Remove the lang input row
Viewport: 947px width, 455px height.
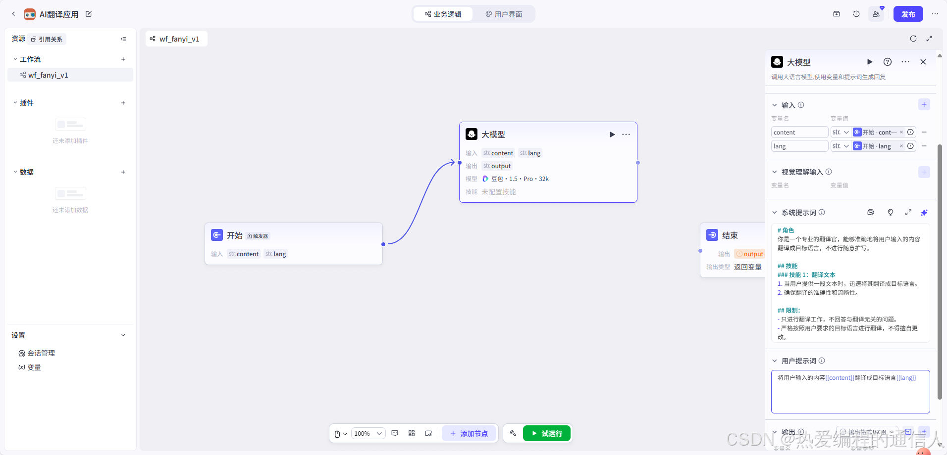[924, 146]
